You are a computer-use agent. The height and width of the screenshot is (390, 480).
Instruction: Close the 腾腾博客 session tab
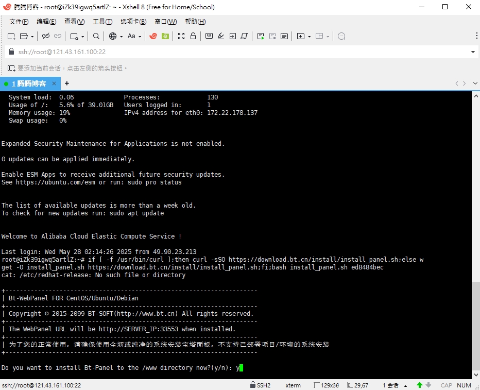[x=54, y=83]
